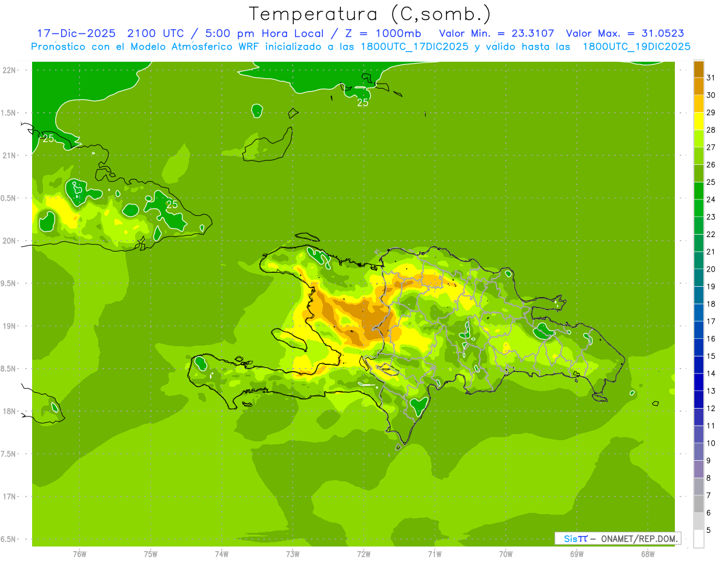Click the colorbar swatch between 27 and 28

point(699,138)
